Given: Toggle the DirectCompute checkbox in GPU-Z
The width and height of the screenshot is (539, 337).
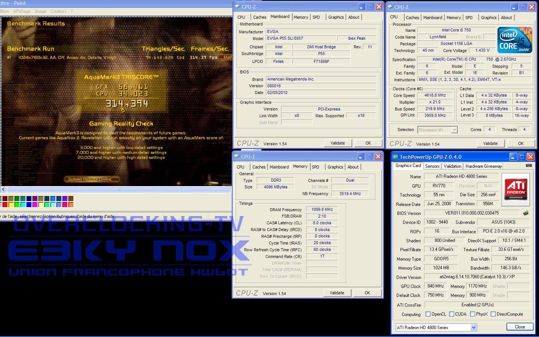Looking at the screenshot, I should [x=493, y=314].
